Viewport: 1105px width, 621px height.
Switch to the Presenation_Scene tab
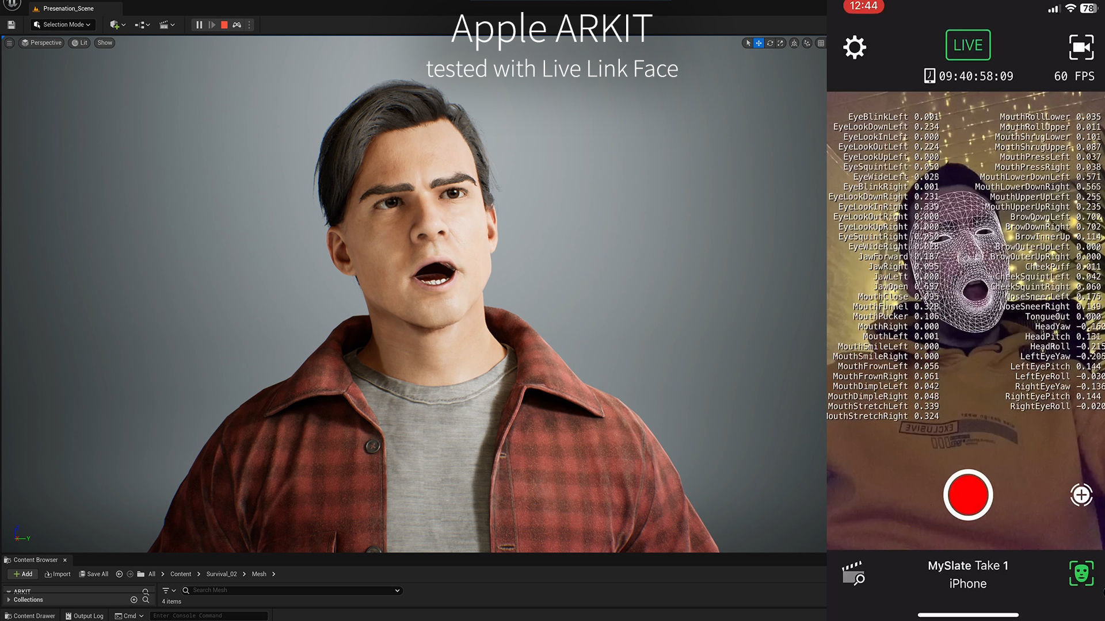coord(68,9)
